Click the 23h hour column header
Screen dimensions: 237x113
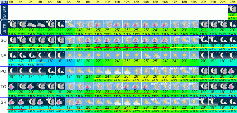232,2
